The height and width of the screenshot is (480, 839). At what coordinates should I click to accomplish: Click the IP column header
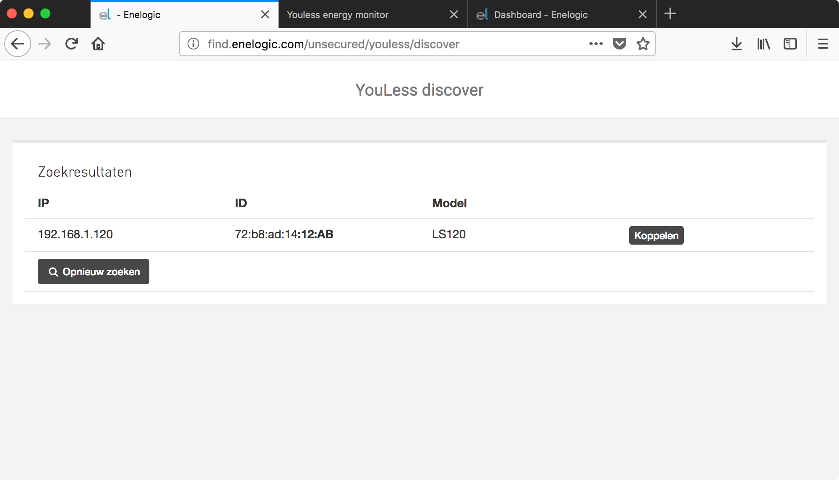tap(43, 203)
